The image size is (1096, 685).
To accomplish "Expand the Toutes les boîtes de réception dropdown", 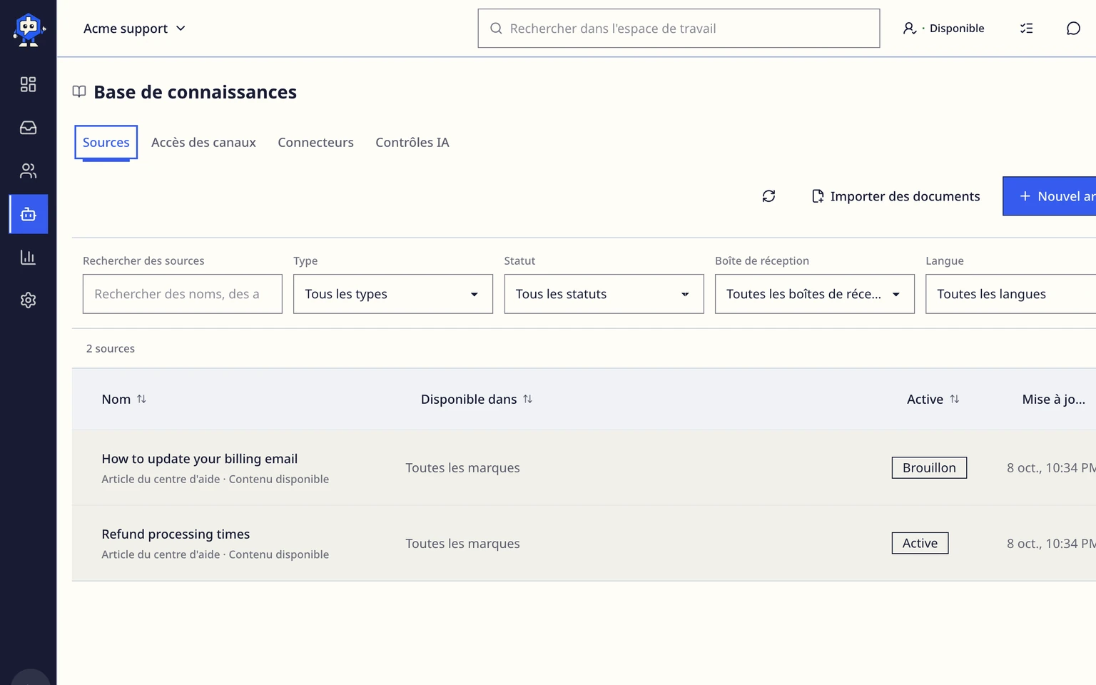I will (x=815, y=294).
